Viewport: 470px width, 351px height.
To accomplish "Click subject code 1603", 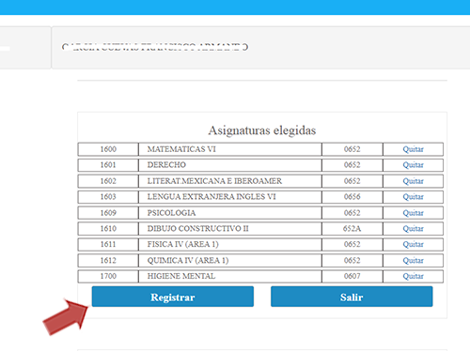I will coord(108,197).
